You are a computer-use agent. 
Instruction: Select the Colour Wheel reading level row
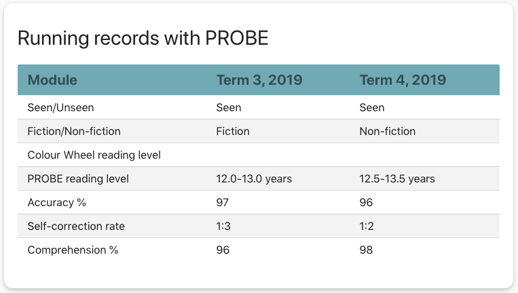point(94,155)
